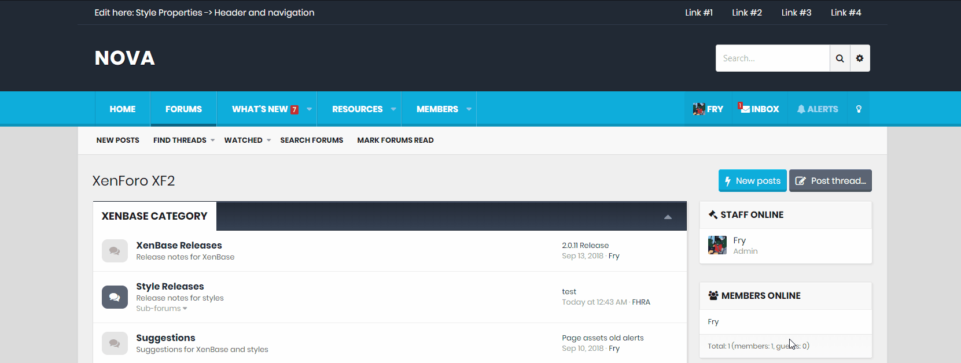Image resolution: width=961 pixels, height=363 pixels.
Task: Expand Style Releases Sub-forums list
Action: point(161,308)
